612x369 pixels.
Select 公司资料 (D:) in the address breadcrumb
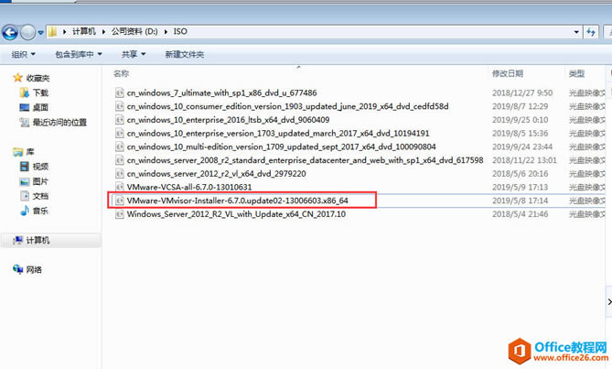[x=134, y=32]
